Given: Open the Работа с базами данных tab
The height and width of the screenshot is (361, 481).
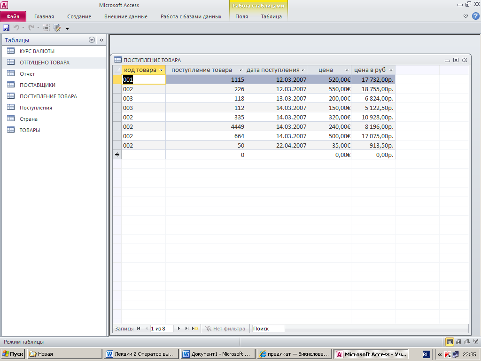Looking at the screenshot, I should (191, 16).
